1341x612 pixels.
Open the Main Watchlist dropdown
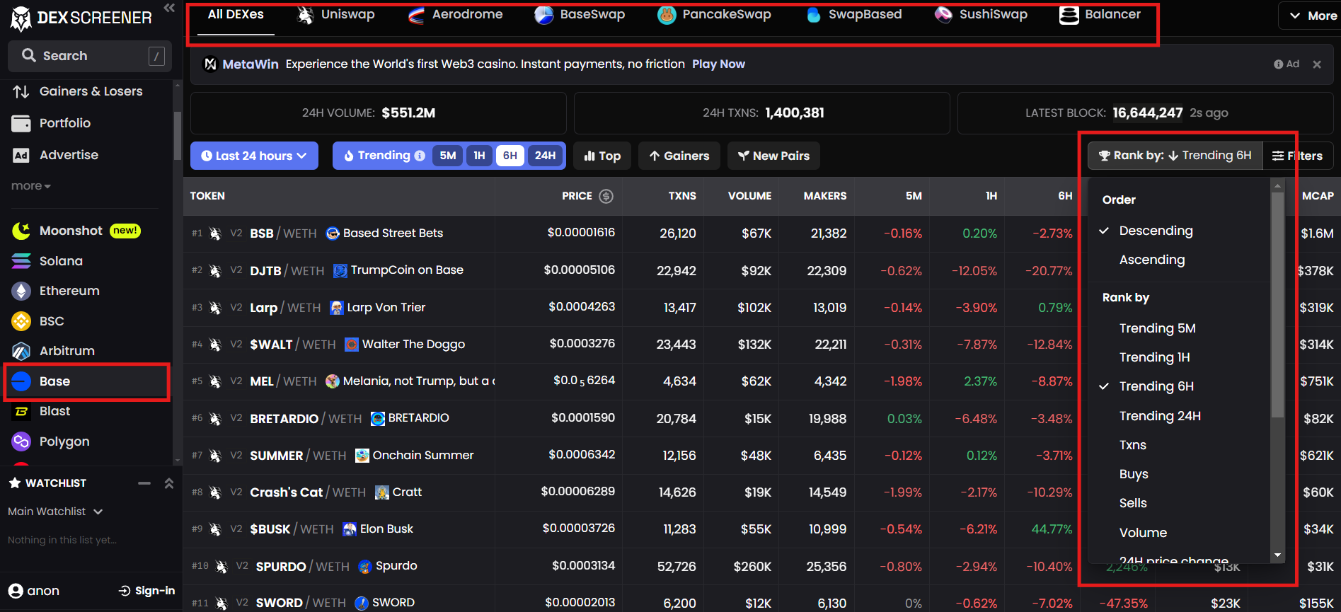55,512
